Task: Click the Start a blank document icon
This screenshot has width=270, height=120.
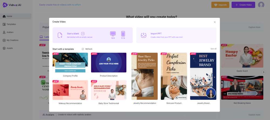Action: click(x=60, y=35)
